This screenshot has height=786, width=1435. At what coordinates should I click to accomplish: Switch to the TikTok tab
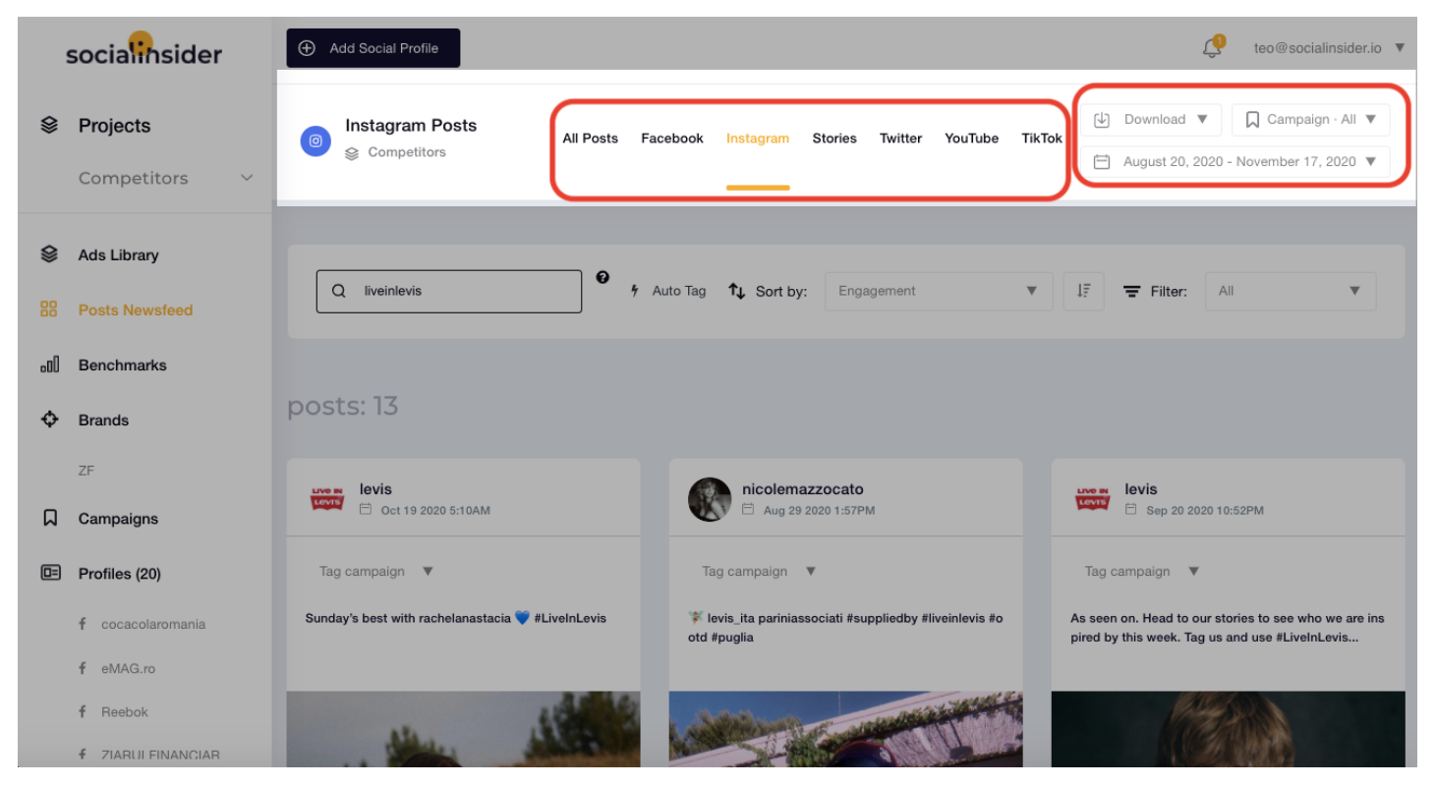click(x=1042, y=139)
